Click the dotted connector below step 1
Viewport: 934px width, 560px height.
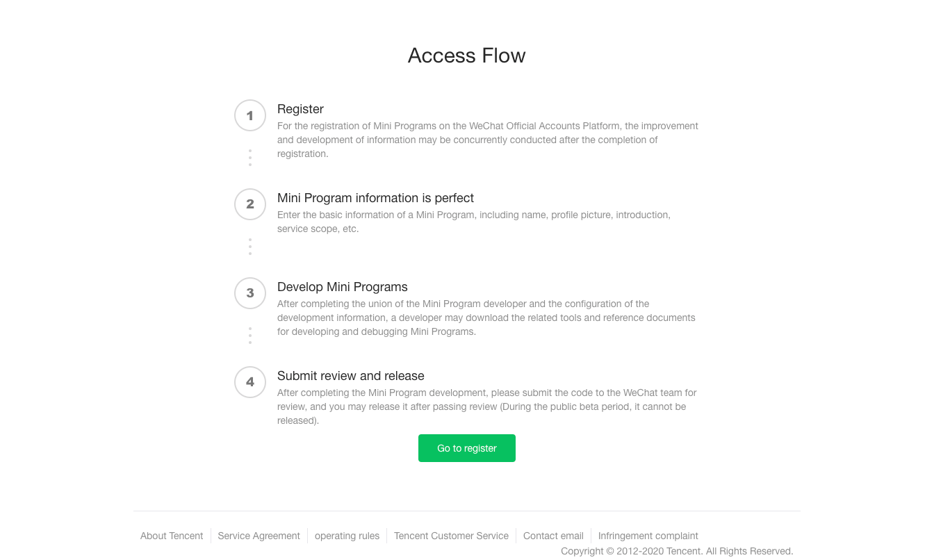coord(250,158)
